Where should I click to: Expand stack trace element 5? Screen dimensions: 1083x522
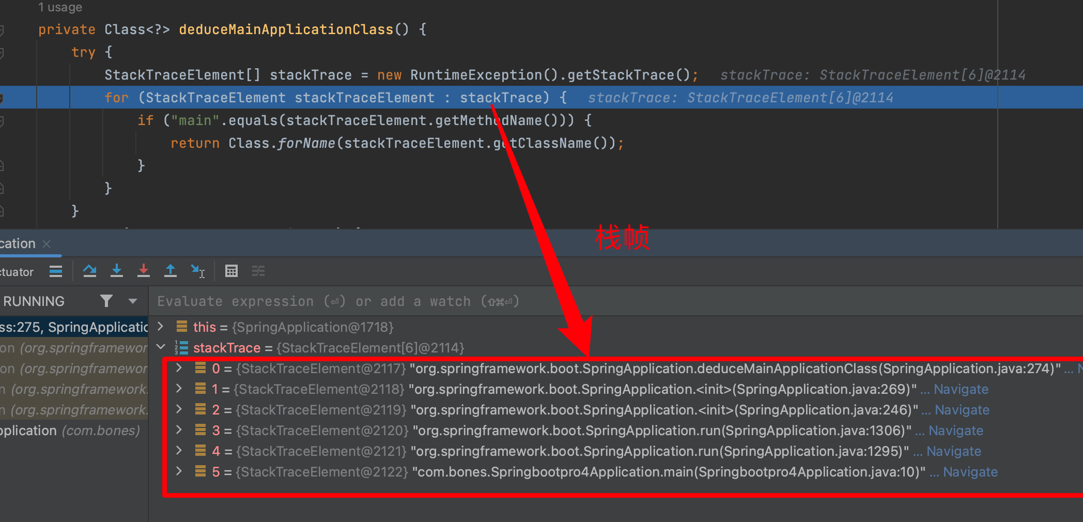pos(179,471)
